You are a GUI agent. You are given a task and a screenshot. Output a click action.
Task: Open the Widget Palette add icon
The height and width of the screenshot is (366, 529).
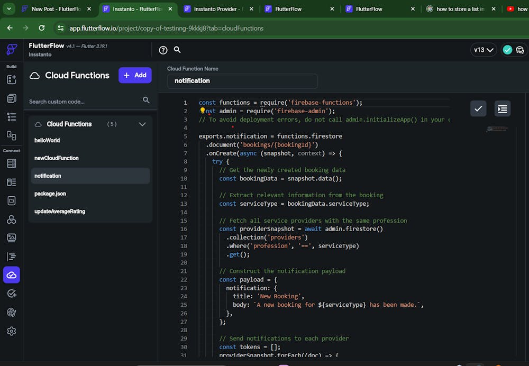tap(11, 79)
